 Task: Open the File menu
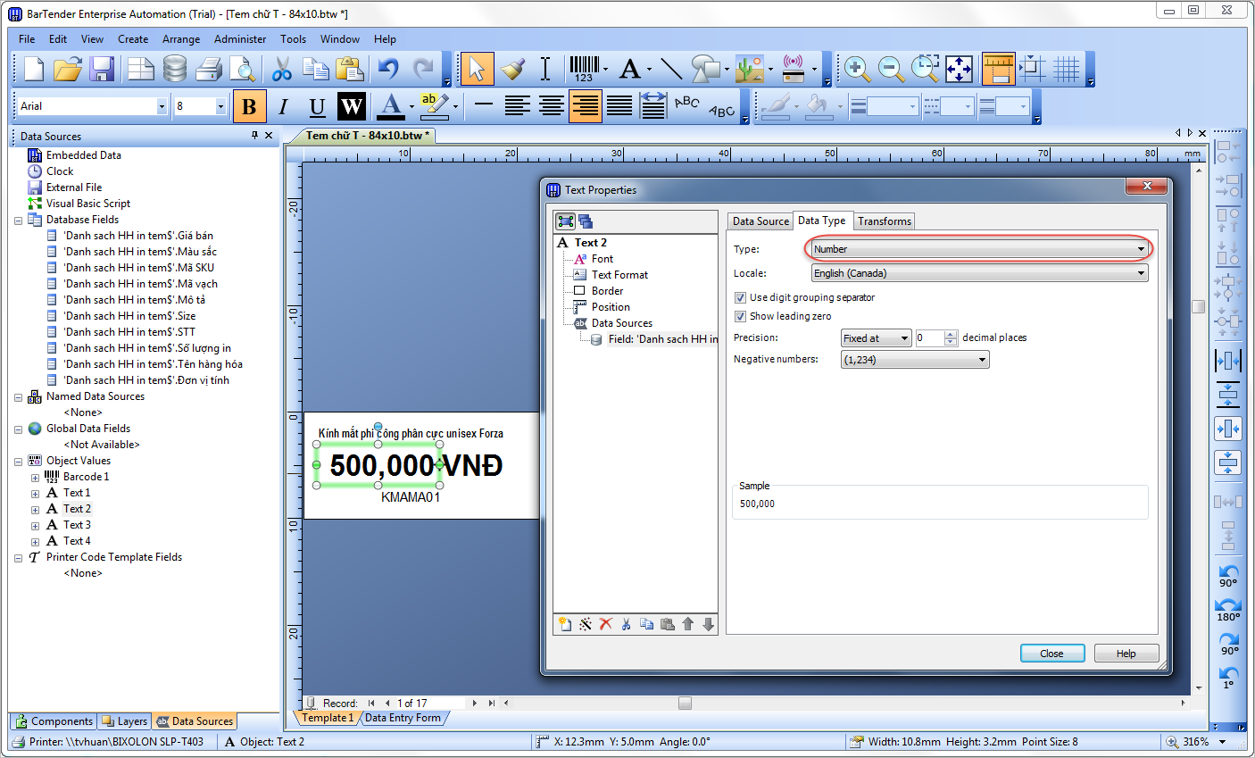27,39
